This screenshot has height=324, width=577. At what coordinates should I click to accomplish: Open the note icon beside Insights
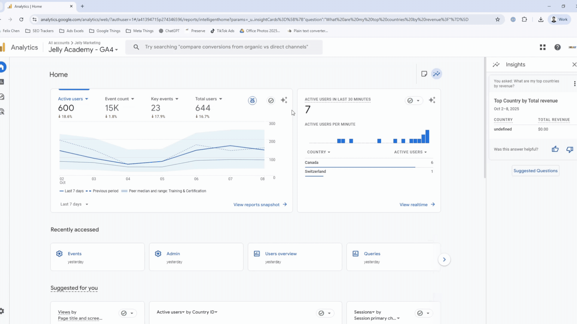pyautogui.click(x=424, y=74)
